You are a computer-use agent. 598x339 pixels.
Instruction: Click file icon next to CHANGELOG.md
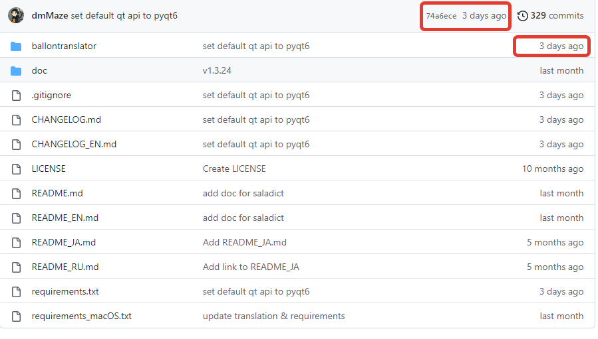coord(16,120)
